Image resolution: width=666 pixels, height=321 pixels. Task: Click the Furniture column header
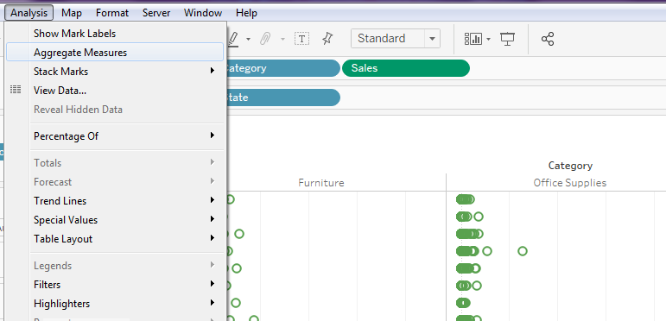(321, 183)
